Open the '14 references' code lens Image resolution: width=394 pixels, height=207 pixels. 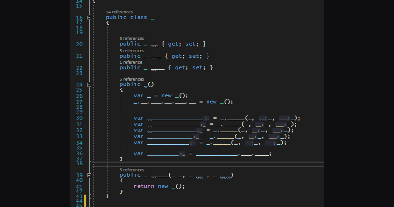coord(119,12)
